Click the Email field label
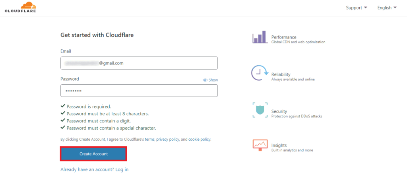Image resolution: width=407 pixels, height=194 pixels. coord(66,51)
